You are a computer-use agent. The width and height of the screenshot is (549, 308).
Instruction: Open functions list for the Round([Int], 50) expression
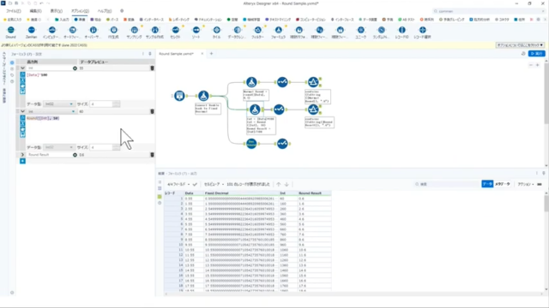[22, 118]
